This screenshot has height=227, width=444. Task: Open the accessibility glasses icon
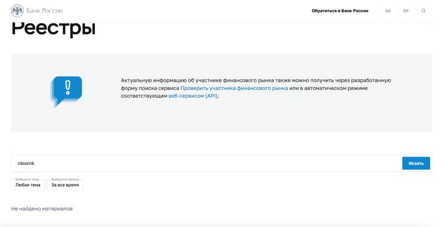[x=388, y=11]
